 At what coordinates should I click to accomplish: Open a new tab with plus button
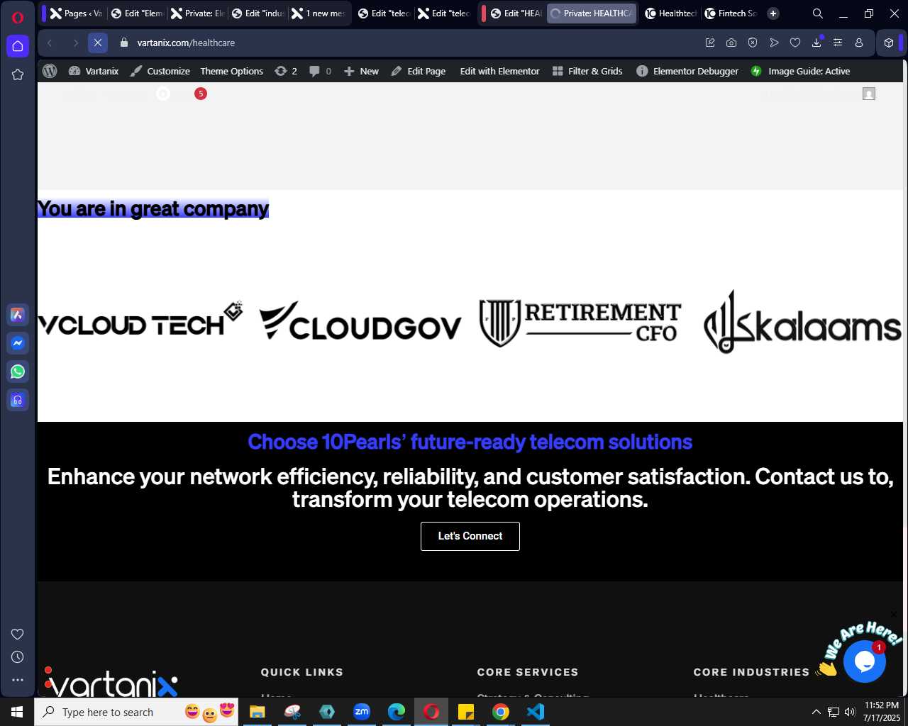click(x=773, y=13)
